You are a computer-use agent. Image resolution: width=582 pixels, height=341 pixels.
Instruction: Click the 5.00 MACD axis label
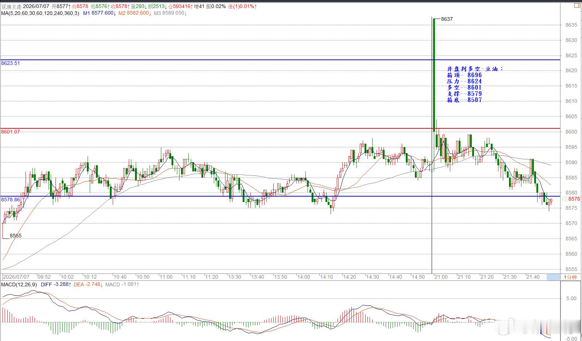tap(571, 298)
